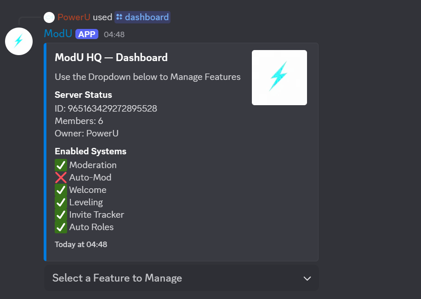Click the dashboard command reference

(146, 17)
